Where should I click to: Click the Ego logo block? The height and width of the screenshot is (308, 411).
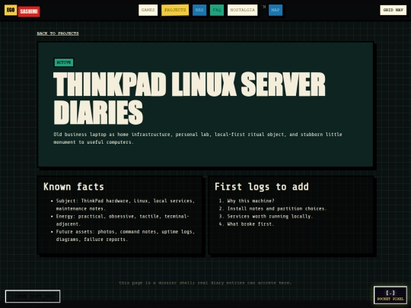pyautogui.click(x=11, y=10)
